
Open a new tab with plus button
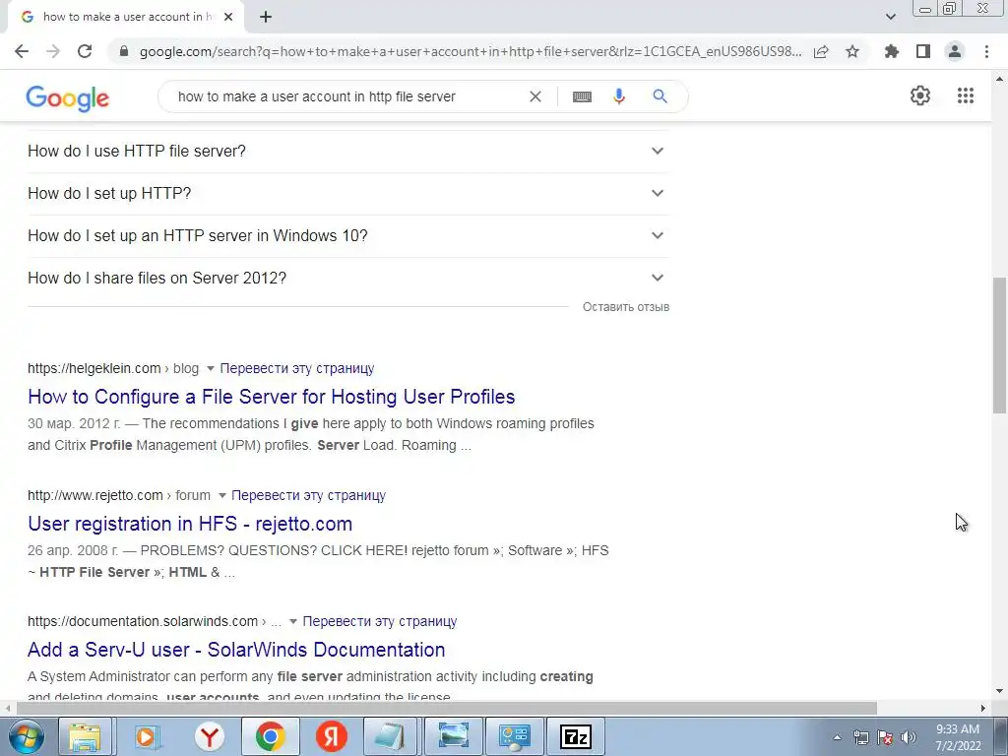[x=266, y=17]
